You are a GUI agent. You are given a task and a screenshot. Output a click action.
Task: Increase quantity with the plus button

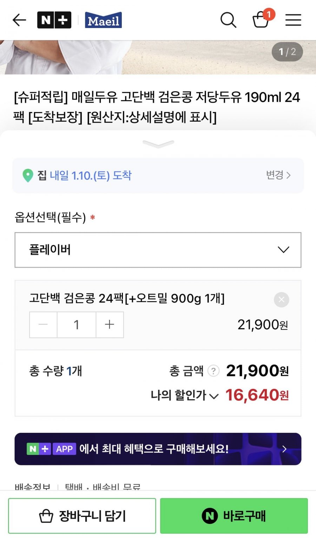pyautogui.click(x=110, y=324)
